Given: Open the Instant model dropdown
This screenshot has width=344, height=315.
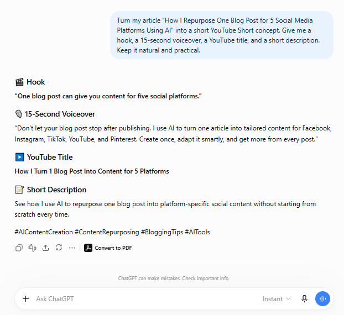Looking at the screenshot, I should point(277,299).
